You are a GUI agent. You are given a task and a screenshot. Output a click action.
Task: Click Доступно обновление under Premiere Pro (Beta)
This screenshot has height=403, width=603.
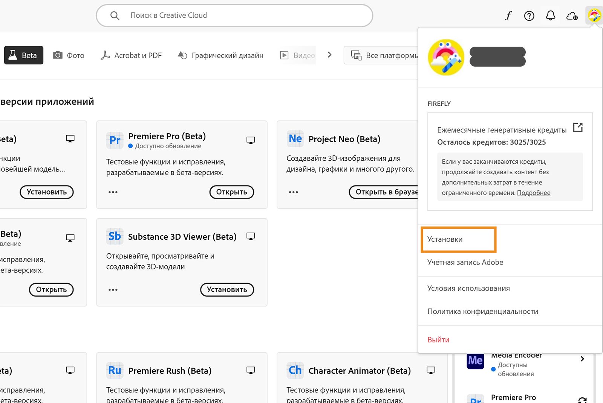[168, 146]
